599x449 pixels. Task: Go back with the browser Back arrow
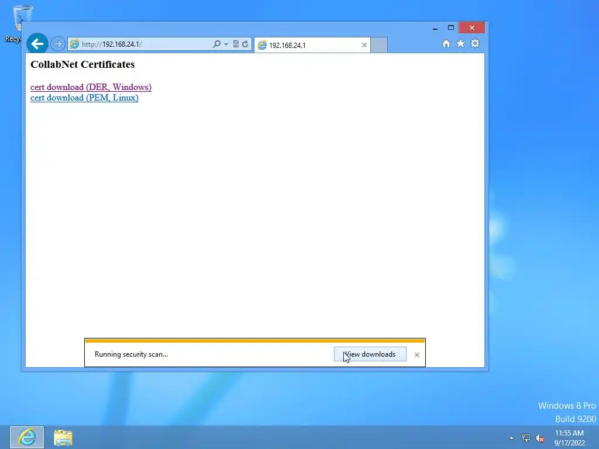37,44
